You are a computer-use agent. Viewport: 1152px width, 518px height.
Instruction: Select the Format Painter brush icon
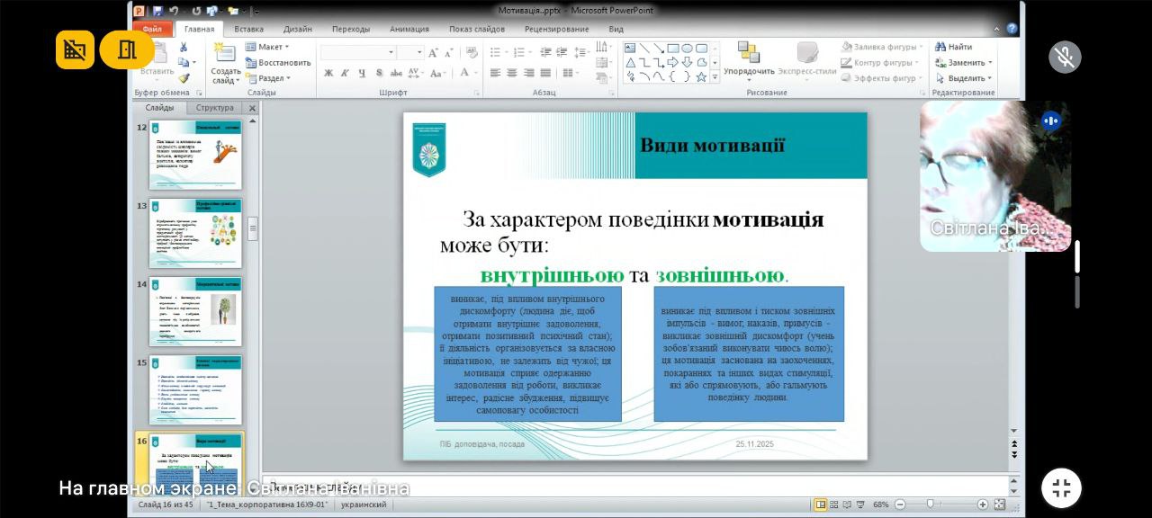(x=184, y=78)
